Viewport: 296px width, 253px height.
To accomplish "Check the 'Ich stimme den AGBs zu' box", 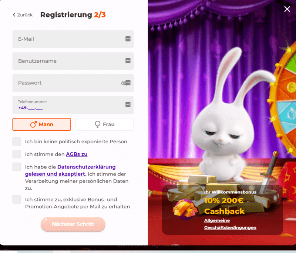I will pos(17,154).
